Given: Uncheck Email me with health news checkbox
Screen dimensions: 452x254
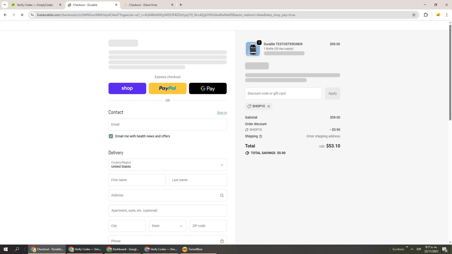Looking at the screenshot, I should pyautogui.click(x=111, y=136).
